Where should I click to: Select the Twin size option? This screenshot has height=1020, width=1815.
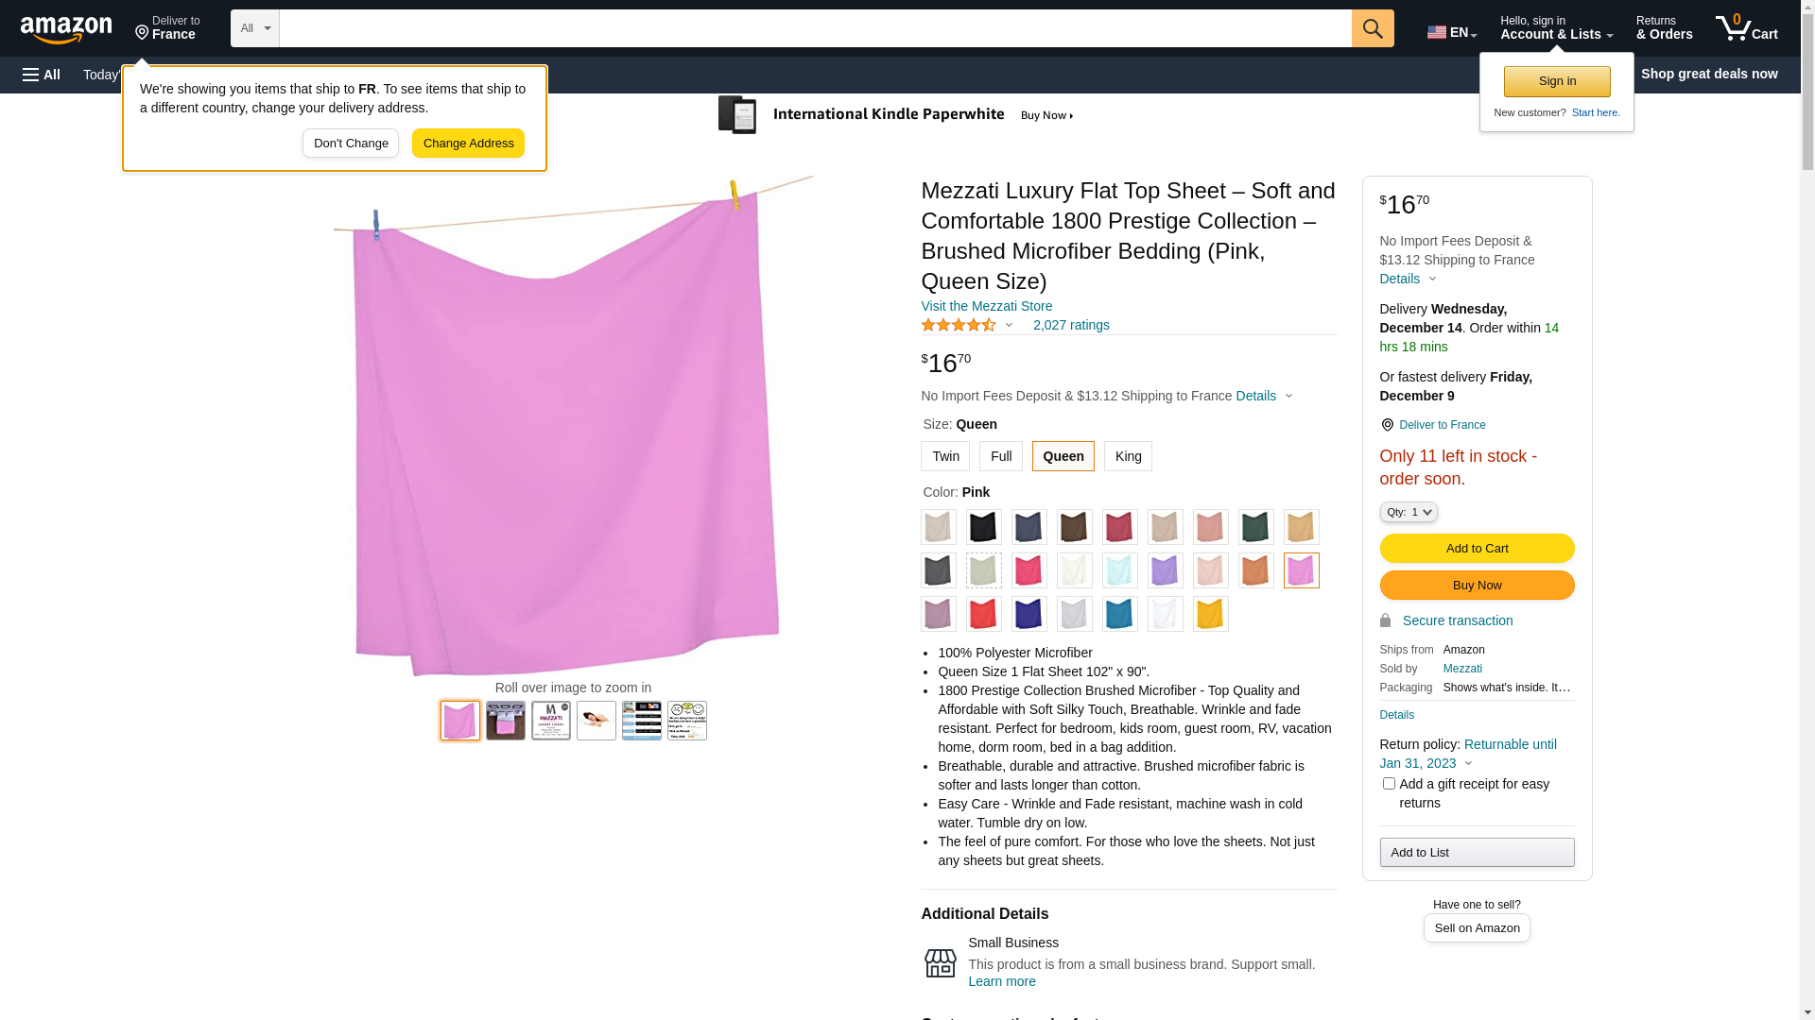945,456
